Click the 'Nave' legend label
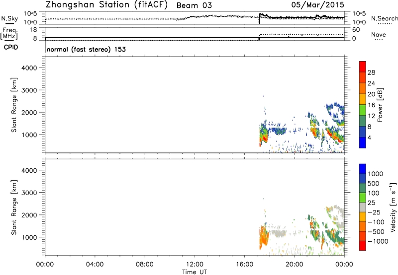Screen dimensions: 398x275 point(379,35)
